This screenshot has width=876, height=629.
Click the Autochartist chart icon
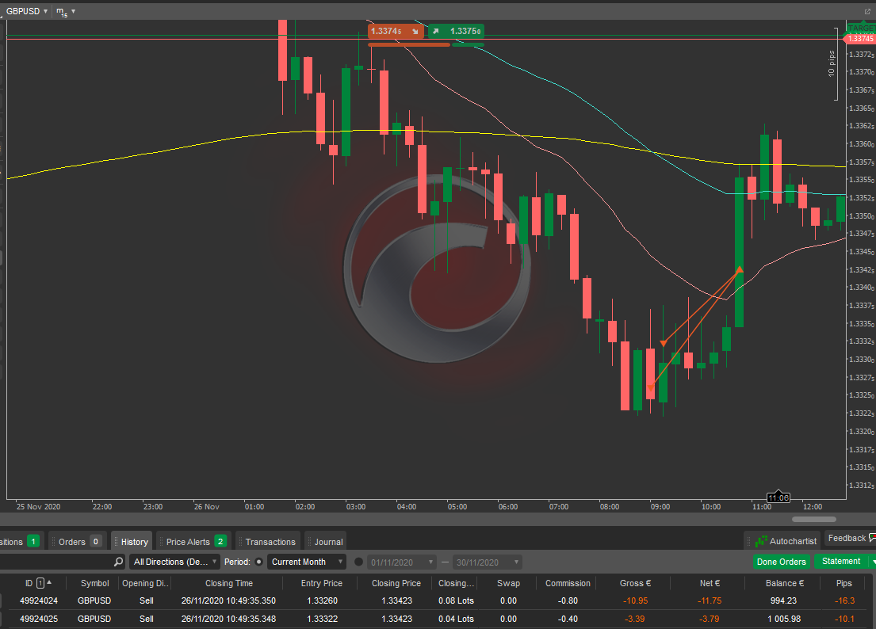(x=761, y=541)
